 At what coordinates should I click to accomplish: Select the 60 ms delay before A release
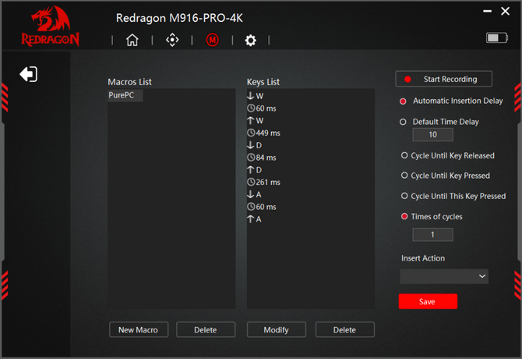point(262,207)
